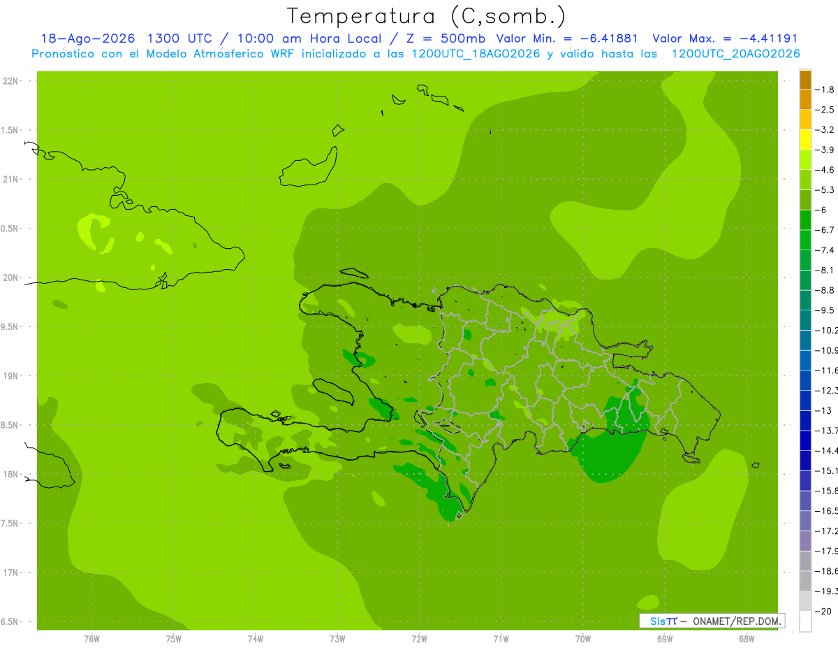Image resolution: width=838 pixels, height=648 pixels.
Task: Pick the colorbar segment between -4.6 and -5.3
Action: [x=805, y=180]
